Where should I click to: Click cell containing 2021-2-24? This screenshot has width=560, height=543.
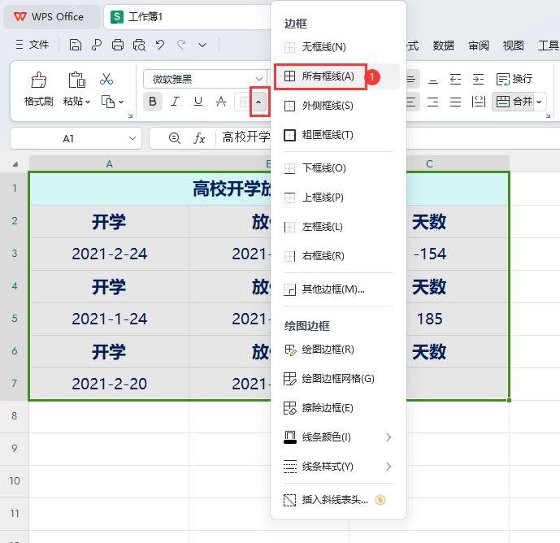pos(109,254)
